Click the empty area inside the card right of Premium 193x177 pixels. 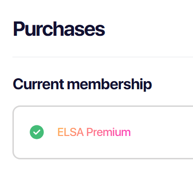tap(161, 132)
